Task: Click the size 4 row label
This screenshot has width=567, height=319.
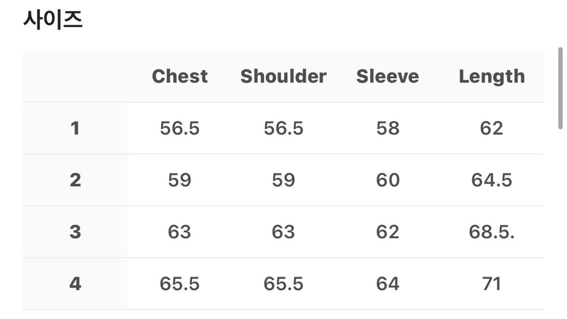Action: (x=75, y=284)
